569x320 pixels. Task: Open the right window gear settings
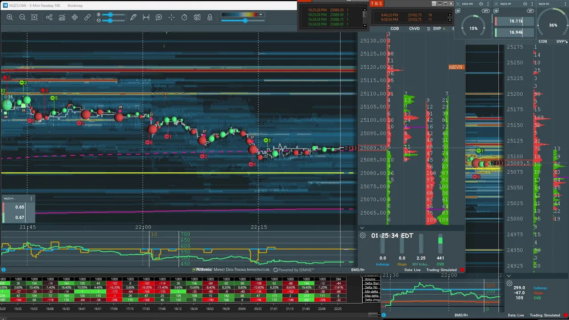coord(509,283)
